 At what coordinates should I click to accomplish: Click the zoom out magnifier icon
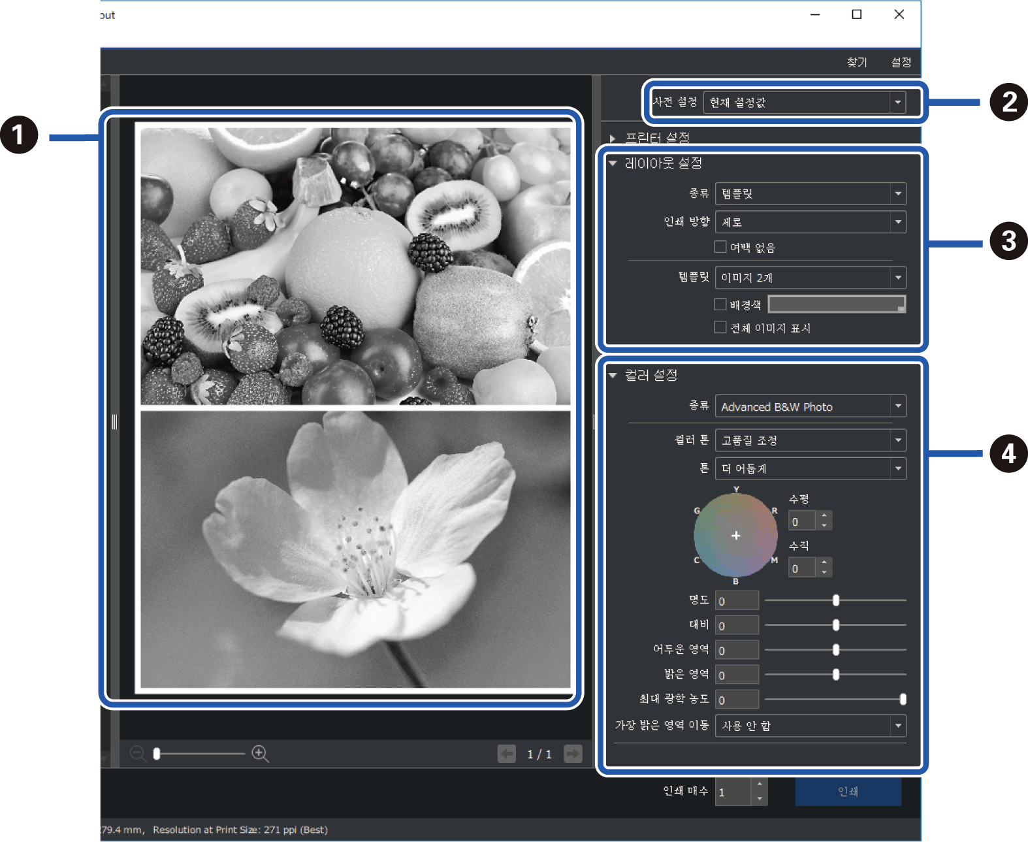138,754
